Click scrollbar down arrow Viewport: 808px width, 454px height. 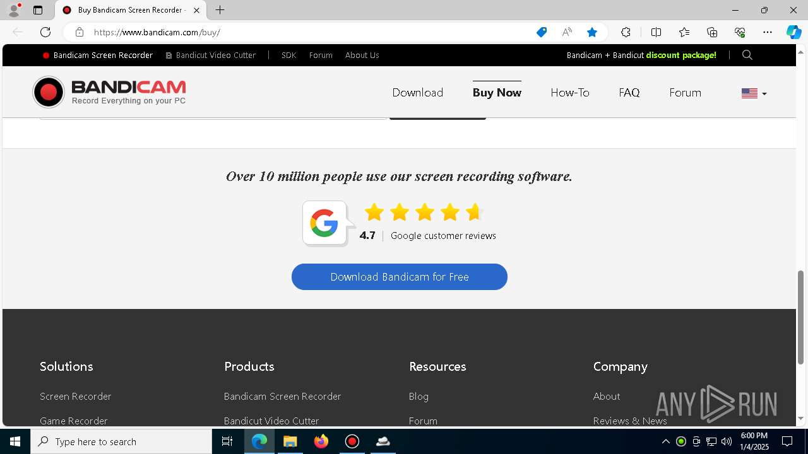tap(801, 419)
